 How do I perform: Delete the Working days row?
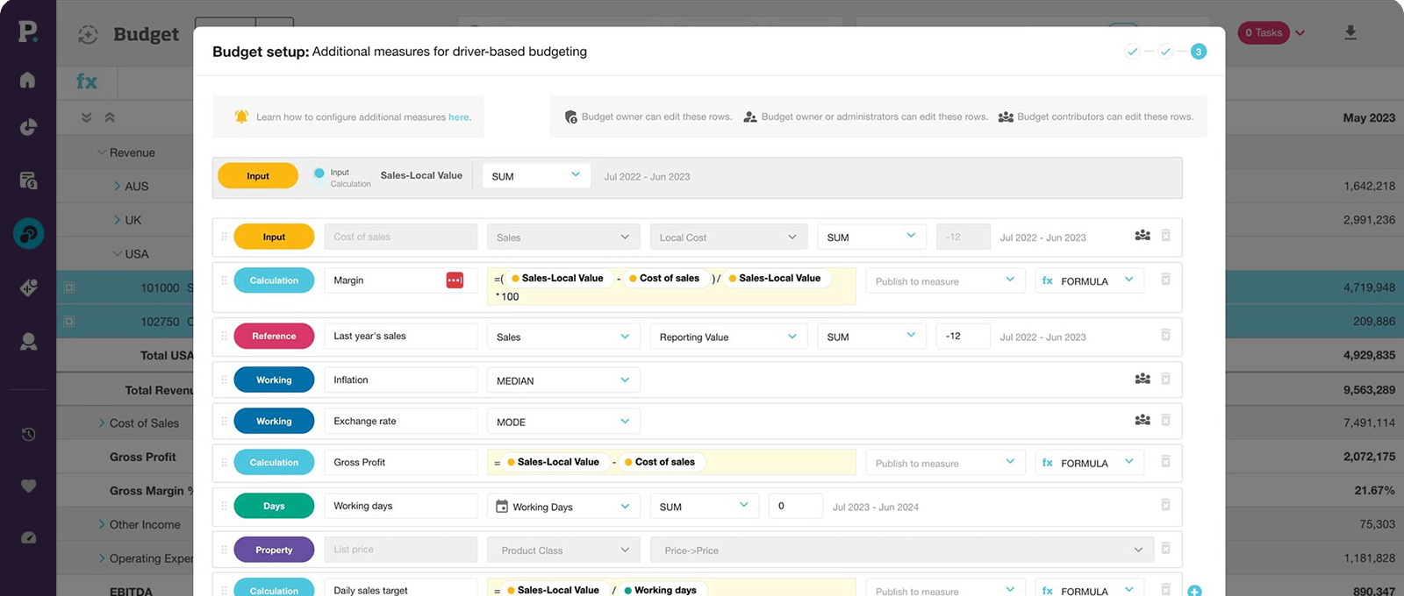click(x=1165, y=505)
